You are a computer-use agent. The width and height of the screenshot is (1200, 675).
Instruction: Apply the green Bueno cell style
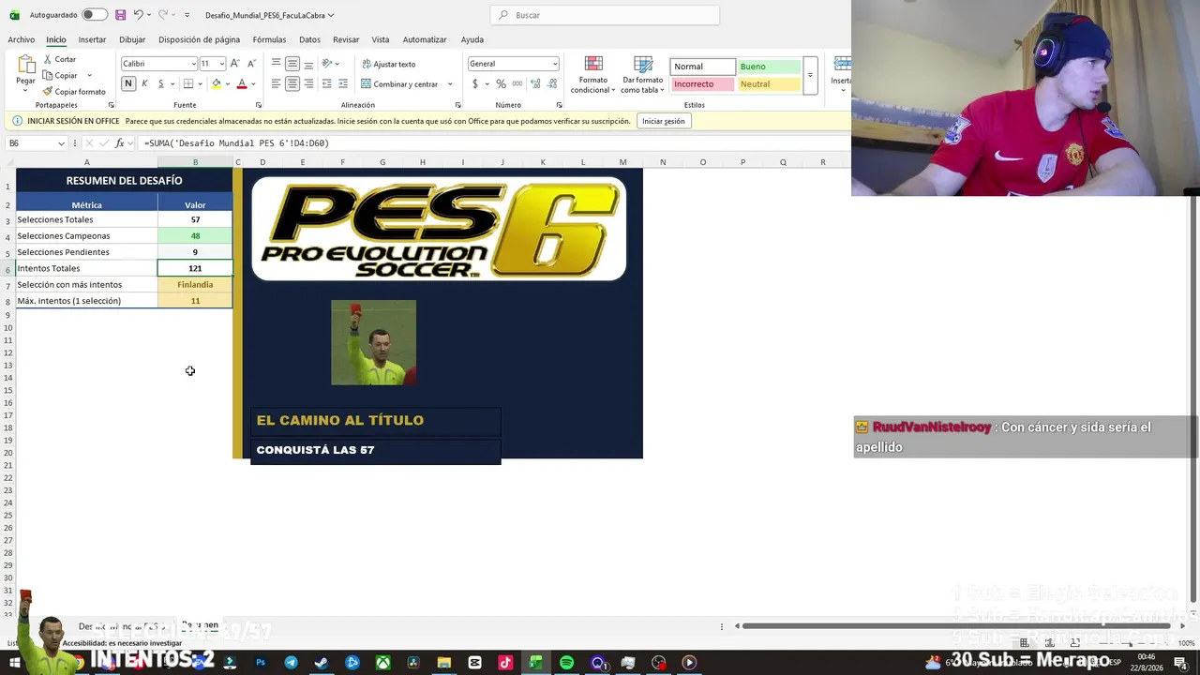coord(769,67)
